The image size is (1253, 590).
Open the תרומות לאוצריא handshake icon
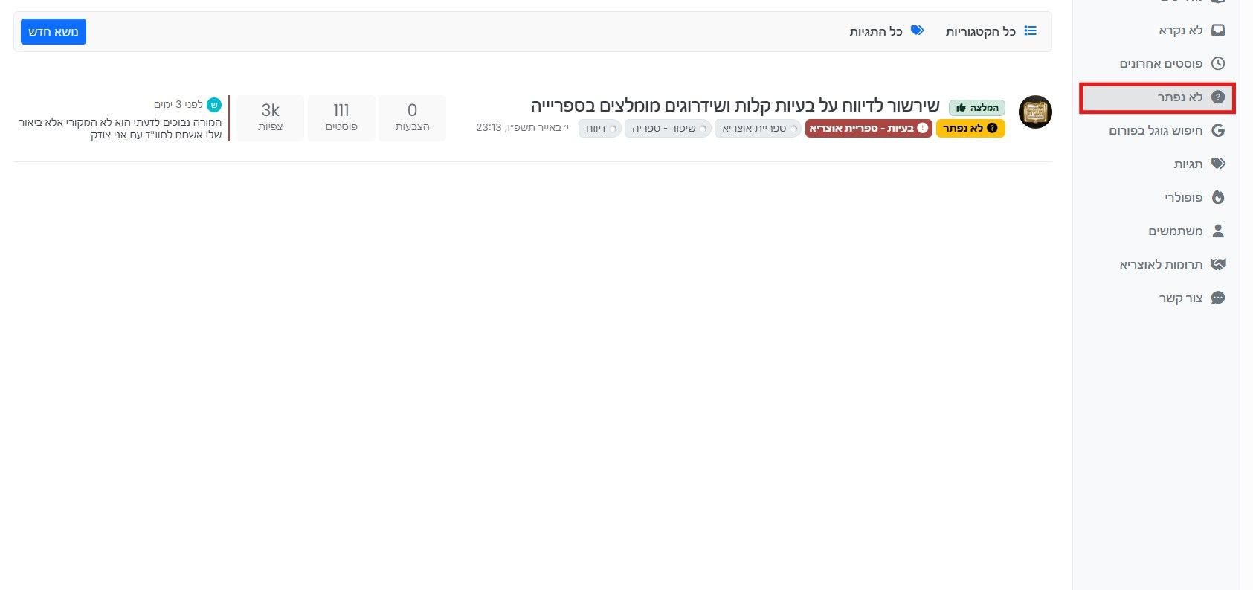pos(1217,265)
